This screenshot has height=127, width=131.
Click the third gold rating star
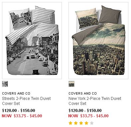pyautogui.click(x=81, y=123)
